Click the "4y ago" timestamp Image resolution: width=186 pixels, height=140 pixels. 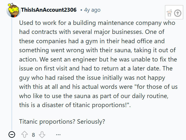92,10
